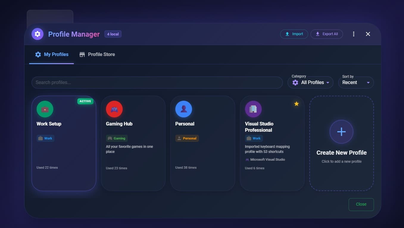
Task: Click the Close button at the bottom
Action: (x=361, y=204)
